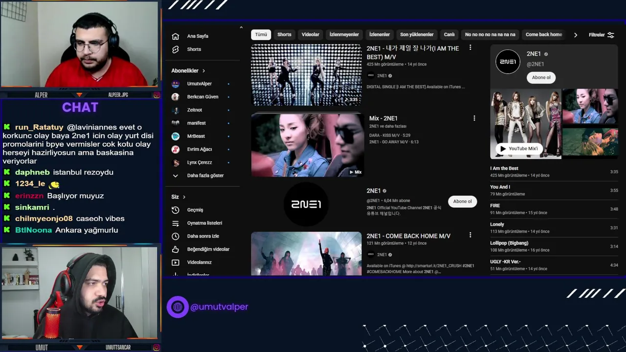Play UGLY -KR Ver.- from panel list
This screenshot has width=626, height=352.
click(554, 265)
